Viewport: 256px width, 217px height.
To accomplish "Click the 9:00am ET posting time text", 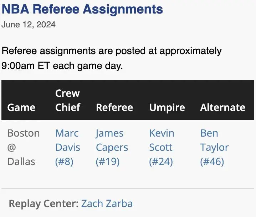I will coord(25,66).
